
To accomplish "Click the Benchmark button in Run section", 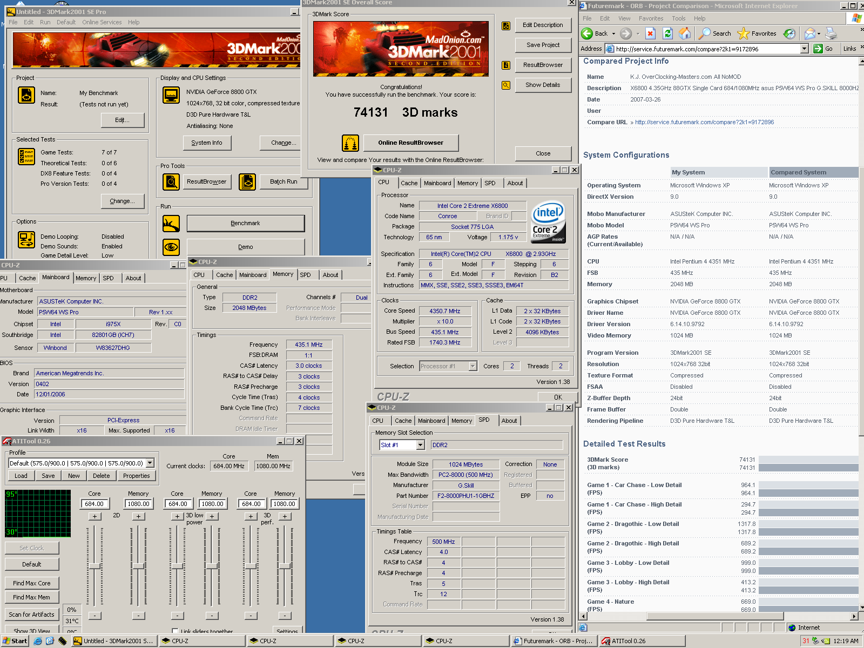I will [246, 223].
